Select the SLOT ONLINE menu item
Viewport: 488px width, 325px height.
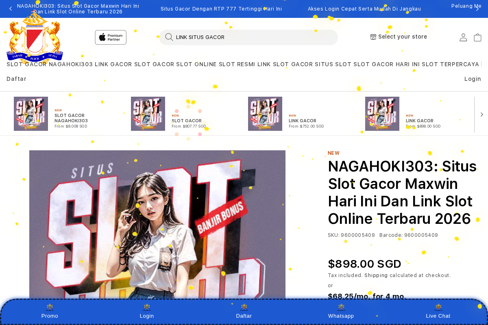(x=197, y=64)
